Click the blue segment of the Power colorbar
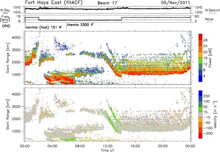The height and width of the screenshot is (152, 220). (x=201, y=79)
